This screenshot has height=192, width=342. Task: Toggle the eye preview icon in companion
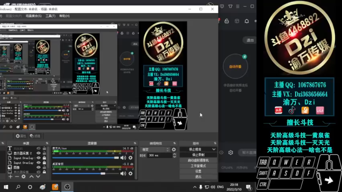221,153
